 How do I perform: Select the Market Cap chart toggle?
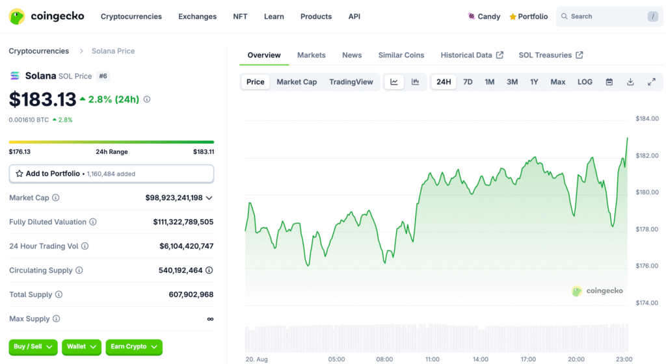click(297, 82)
